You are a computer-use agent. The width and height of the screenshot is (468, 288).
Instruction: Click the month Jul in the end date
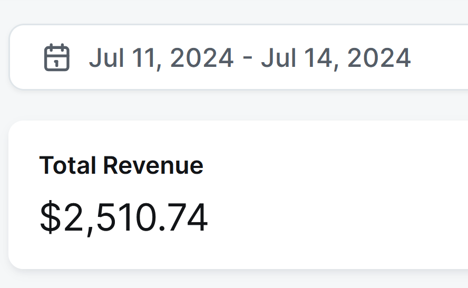(x=278, y=58)
